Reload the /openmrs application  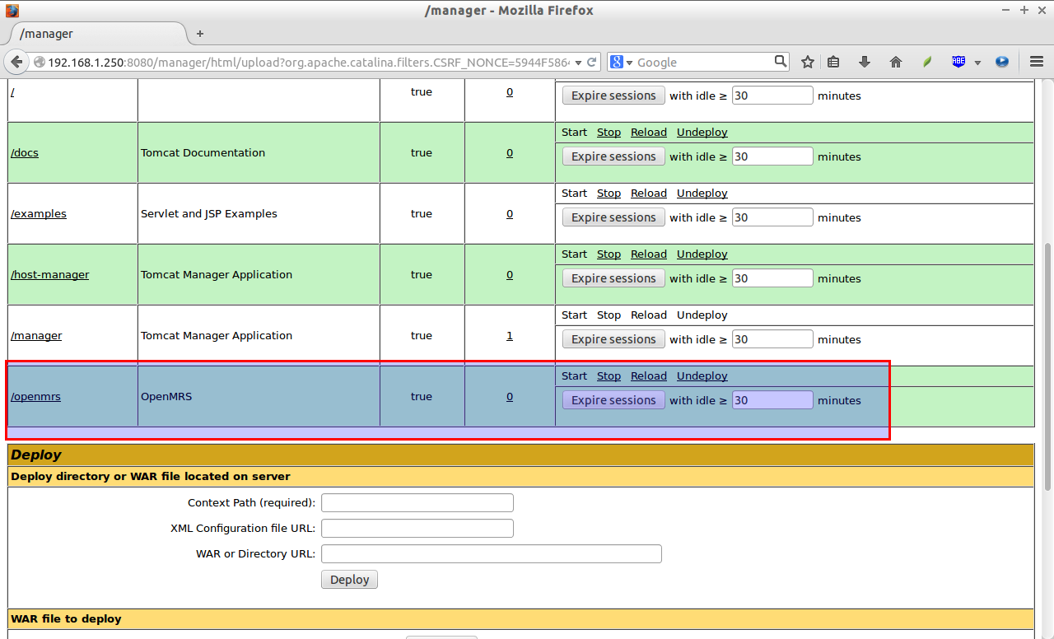[x=649, y=376]
